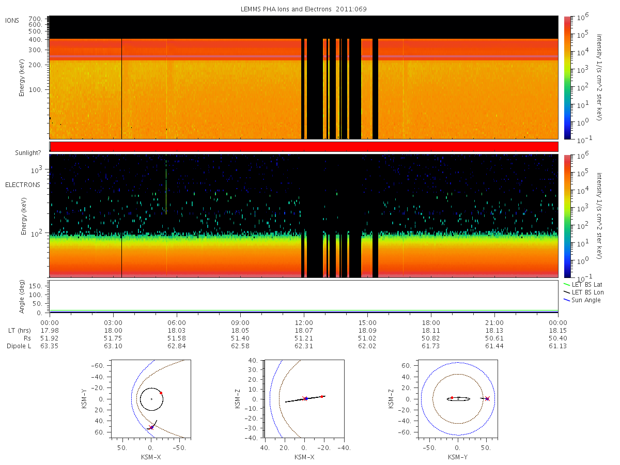Viewport: 620px width, 465px height.
Task: Click the 12:00 time axis label
Action: (x=304, y=322)
